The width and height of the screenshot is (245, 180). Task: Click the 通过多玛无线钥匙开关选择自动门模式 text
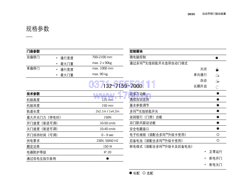[x=158, y=63]
